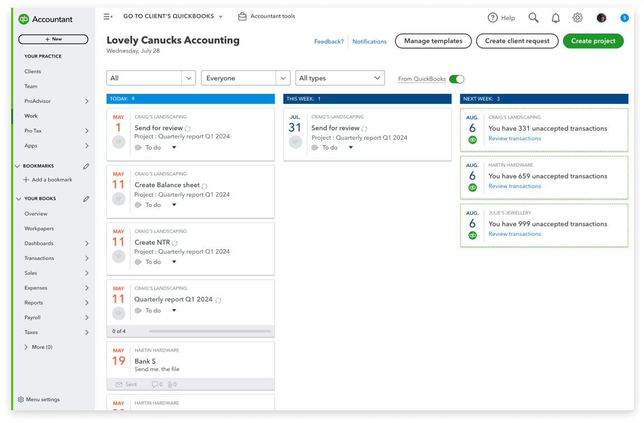Image resolution: width=644 pixels, height=423 pixels.
Task: Click the Next Week: 3 column header
Action: [544, 99]
